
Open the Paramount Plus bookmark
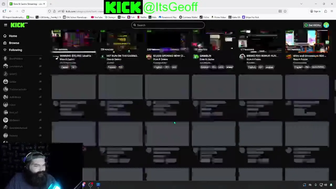pyautogui.click(x=167, y=17)
